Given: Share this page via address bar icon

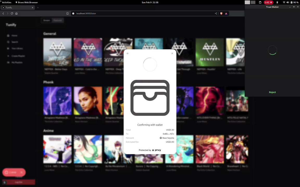Looking at the screenshot, I should click(x=216, y=13).
